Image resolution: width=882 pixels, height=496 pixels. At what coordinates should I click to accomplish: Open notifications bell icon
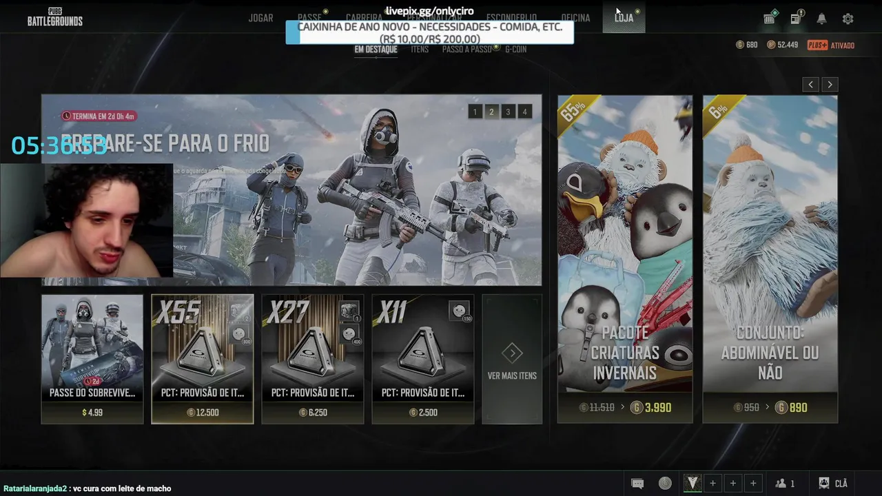tap(821, 19)
